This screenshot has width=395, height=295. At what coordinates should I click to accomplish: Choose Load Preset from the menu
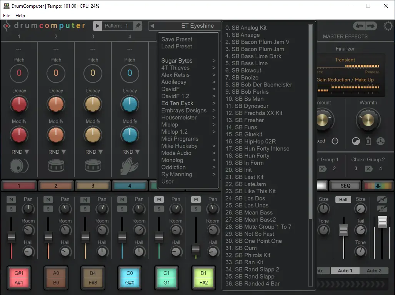click(177, 46)
